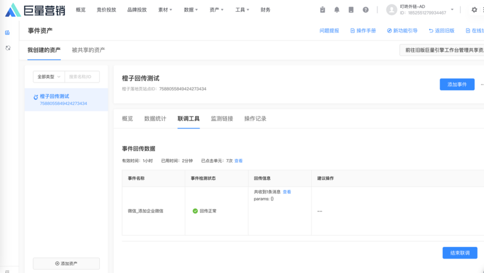Open the 素材 dropdown menu
484x273 pixels.
(164, 9)
